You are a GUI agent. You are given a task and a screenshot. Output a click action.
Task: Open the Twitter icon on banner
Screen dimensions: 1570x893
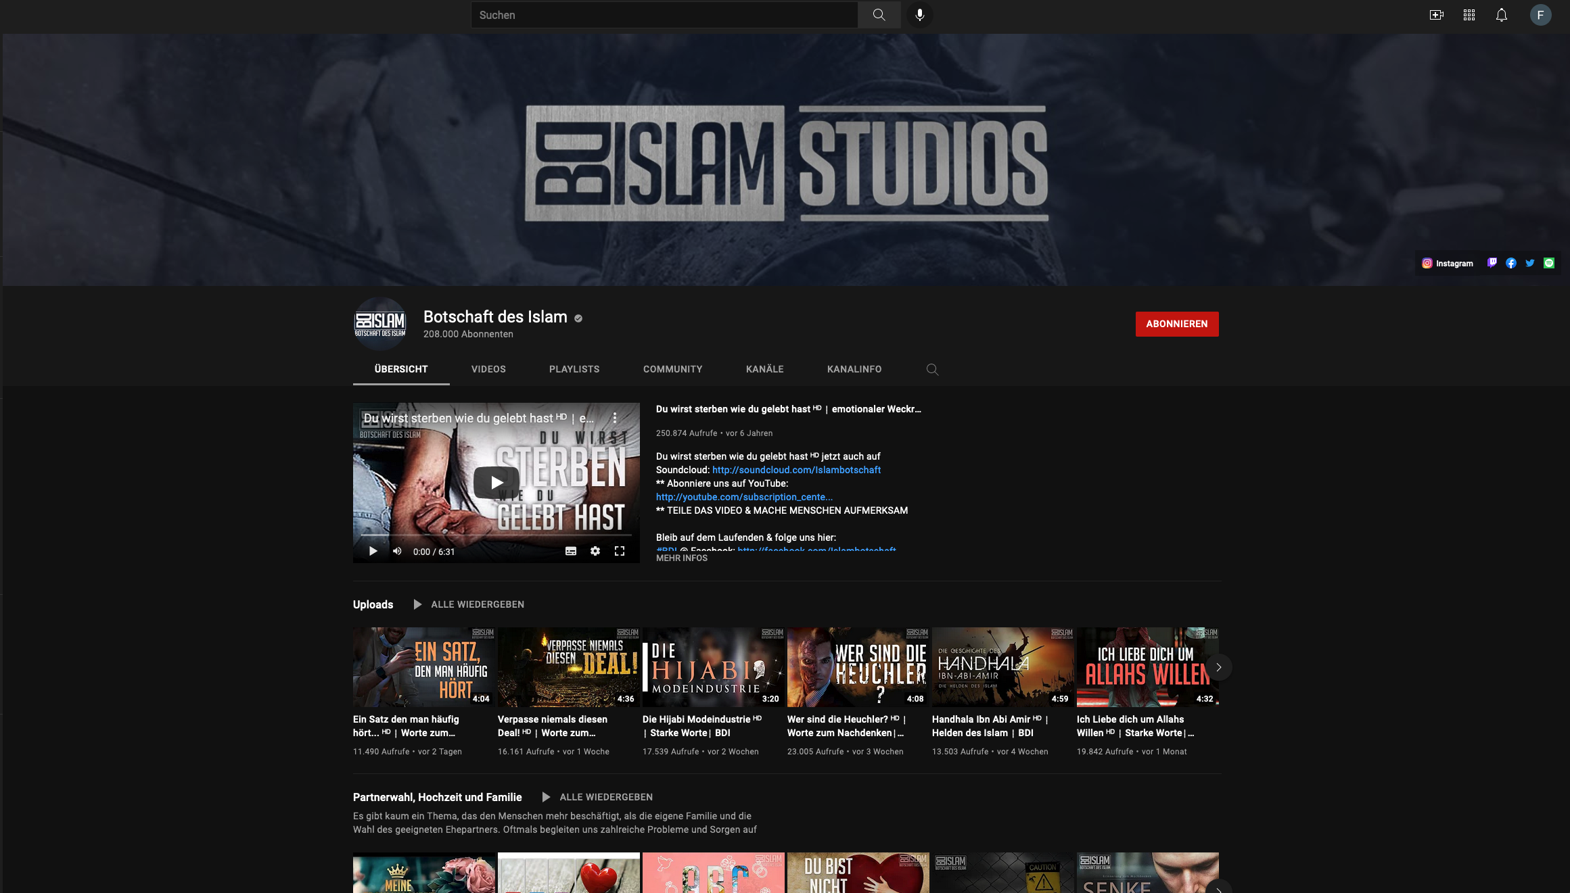[1529, 264]
